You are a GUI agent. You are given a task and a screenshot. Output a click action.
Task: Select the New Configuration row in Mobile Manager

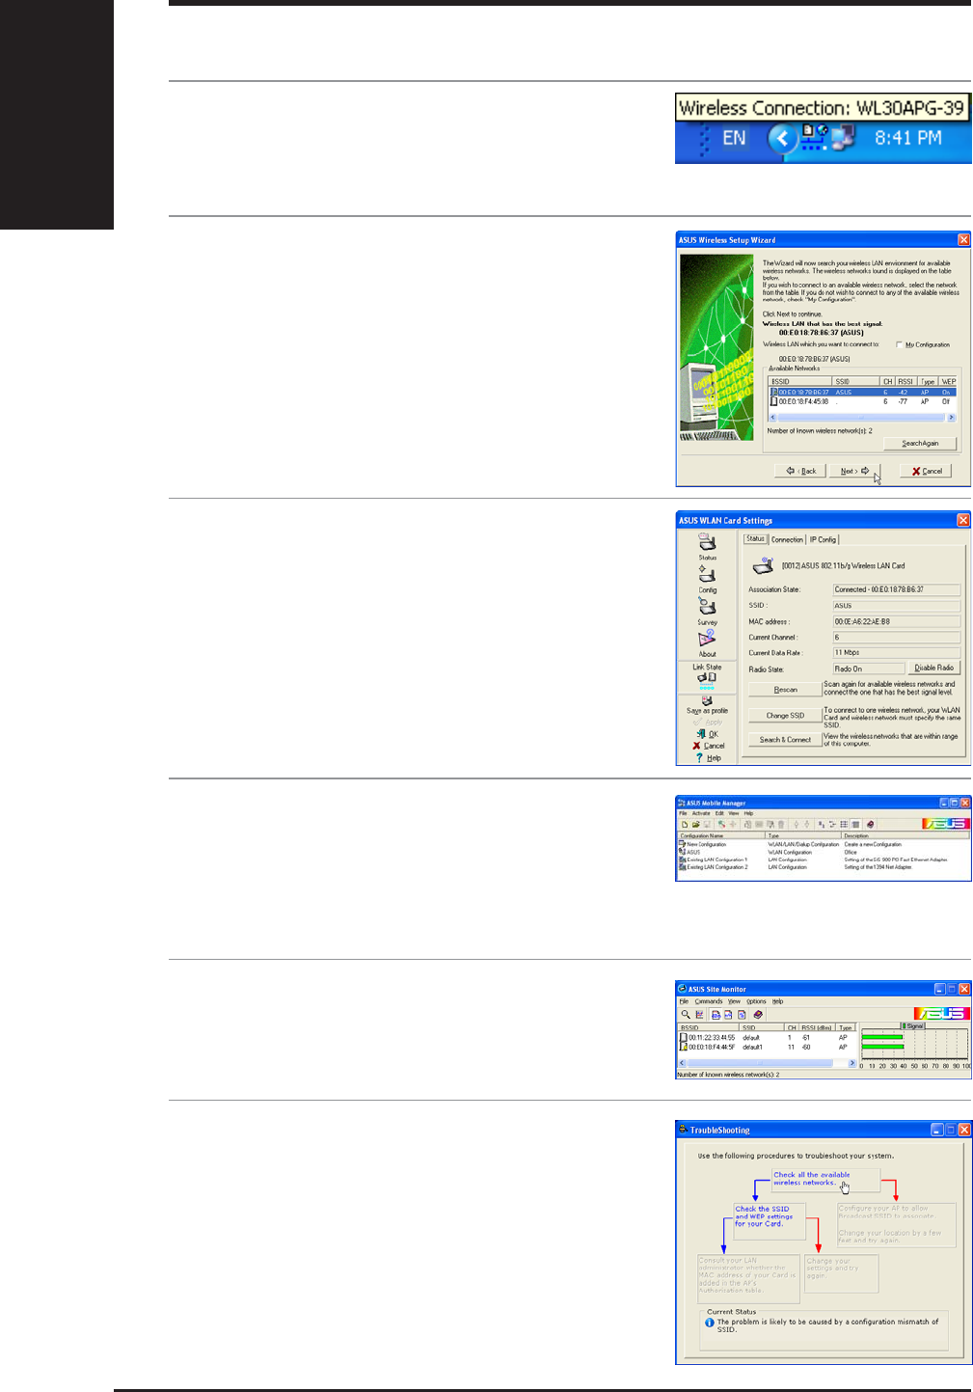click(x=823, y=844)
